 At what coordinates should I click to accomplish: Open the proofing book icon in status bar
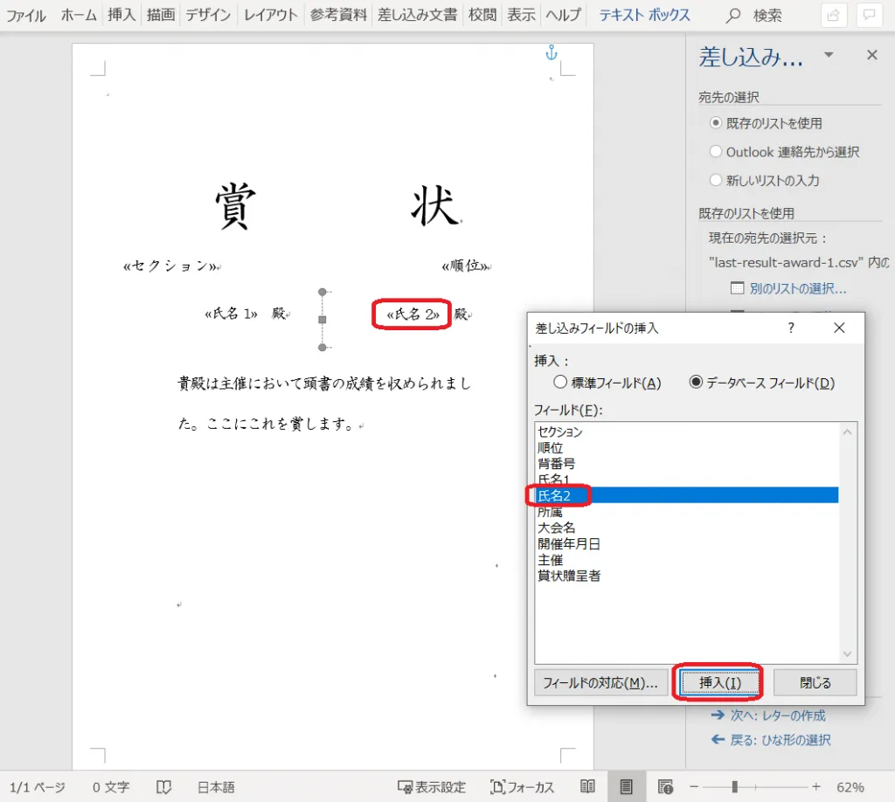click(163, 787)
